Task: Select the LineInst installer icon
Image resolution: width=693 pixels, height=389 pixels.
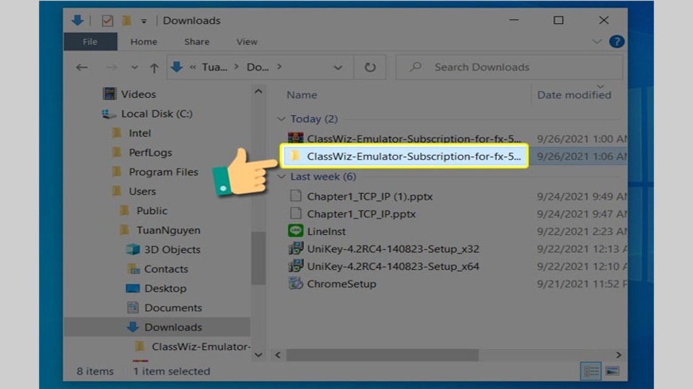Action: tap(295, 231)
